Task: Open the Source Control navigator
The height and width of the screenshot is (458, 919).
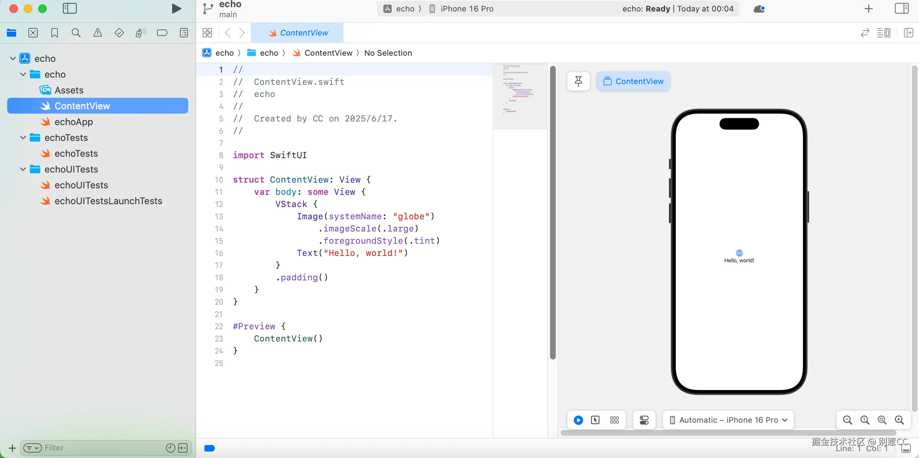Action: (33, 33)
